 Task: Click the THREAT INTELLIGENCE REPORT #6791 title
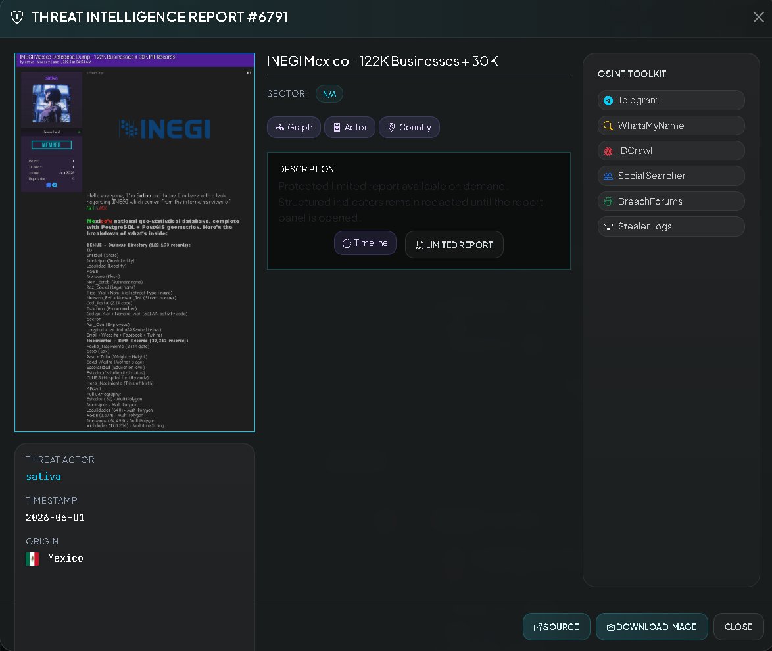point(160,16)
